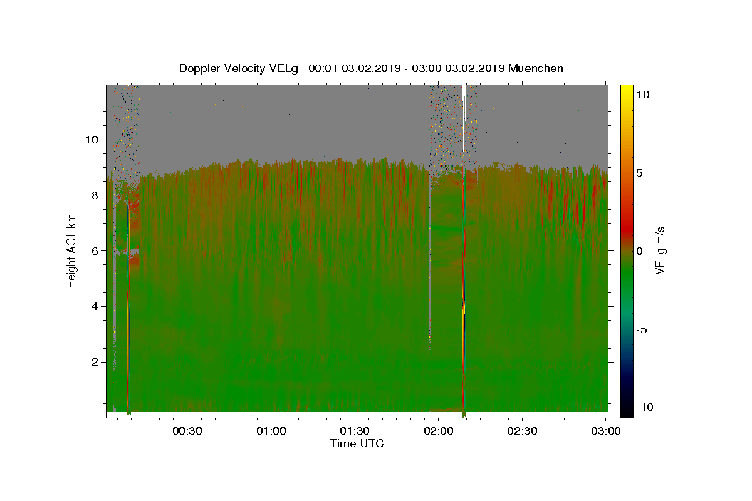Viewport: 752px width, 501px height.
Task: Click the 01:00 time axis label
Action: [x=271, y=431]
